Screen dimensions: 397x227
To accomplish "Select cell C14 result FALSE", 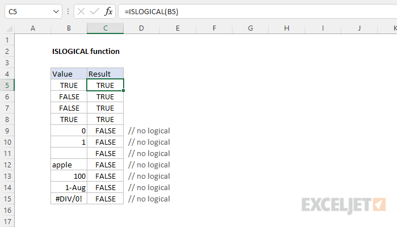I will click(x=105, y=187).
